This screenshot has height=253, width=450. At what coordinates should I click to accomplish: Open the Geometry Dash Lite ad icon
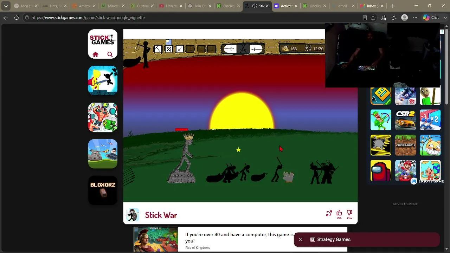(381, 95)
